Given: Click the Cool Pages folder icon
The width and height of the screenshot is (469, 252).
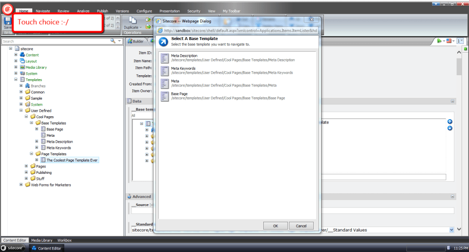Looking at the screenshot, I should click(33, 117).
